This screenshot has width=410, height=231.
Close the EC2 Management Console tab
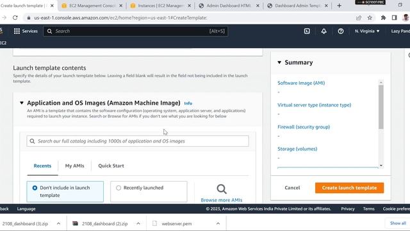pos(120,6)
